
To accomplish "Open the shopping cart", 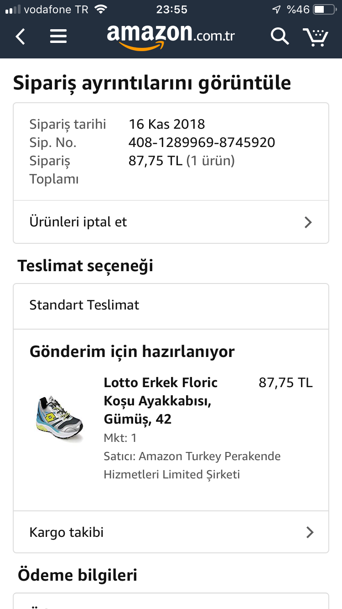I will pyautogui.click(x=316, y=37).
